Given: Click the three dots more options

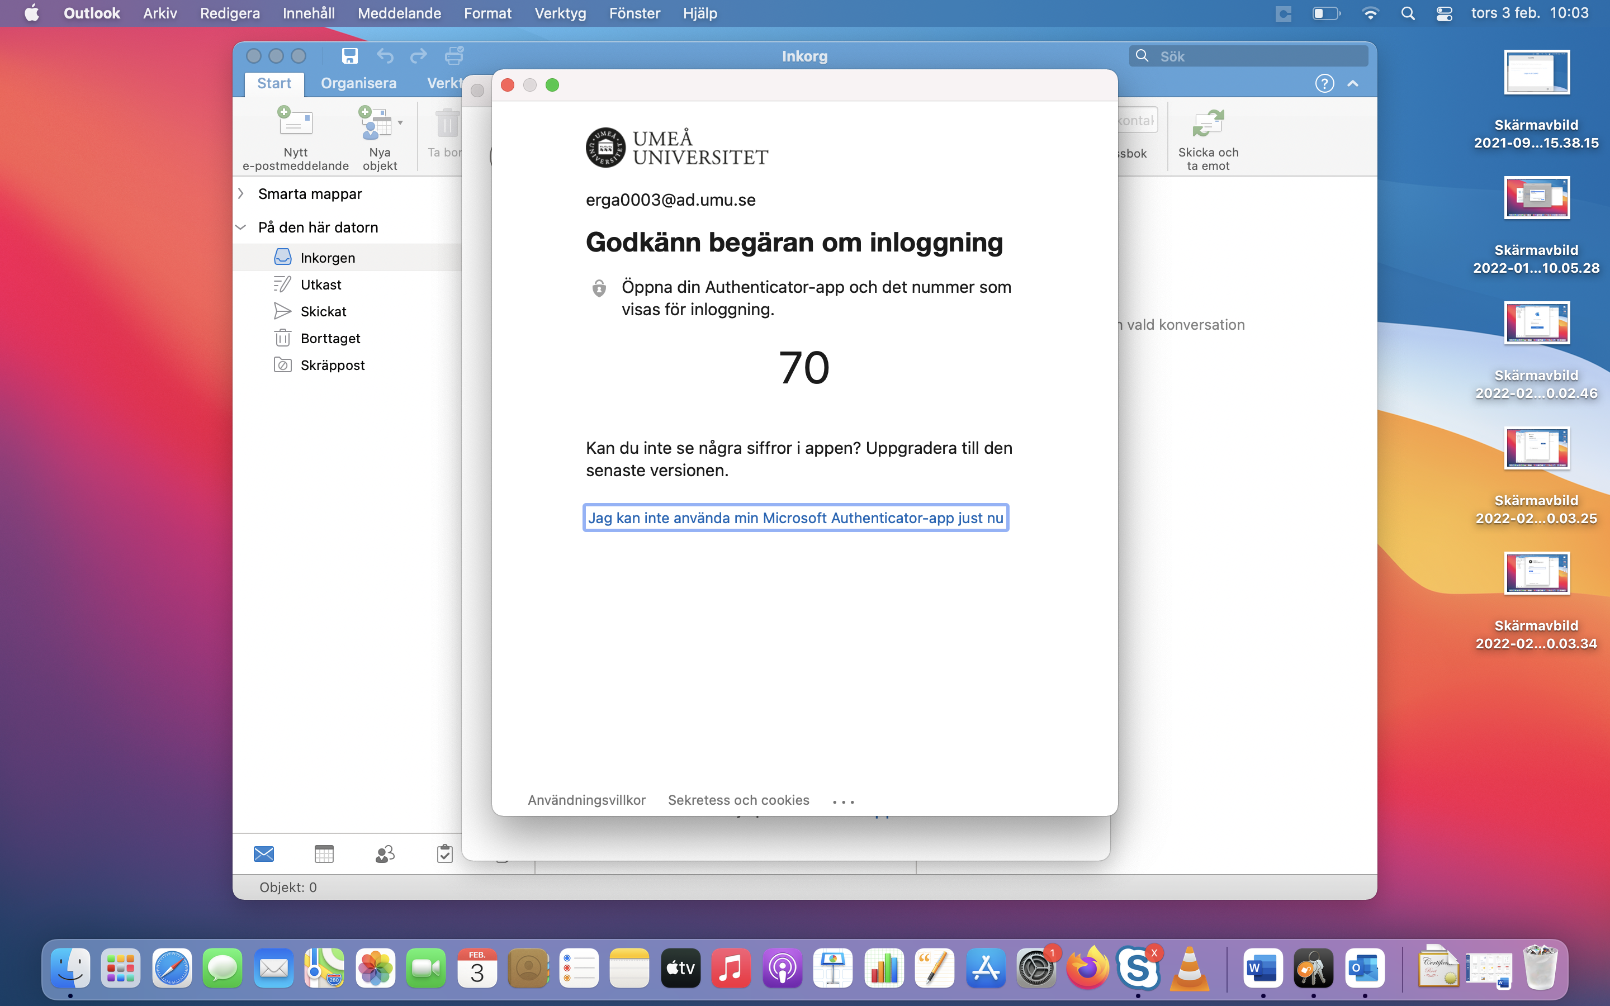Looking at the screenshot, I should pos(843,802).
